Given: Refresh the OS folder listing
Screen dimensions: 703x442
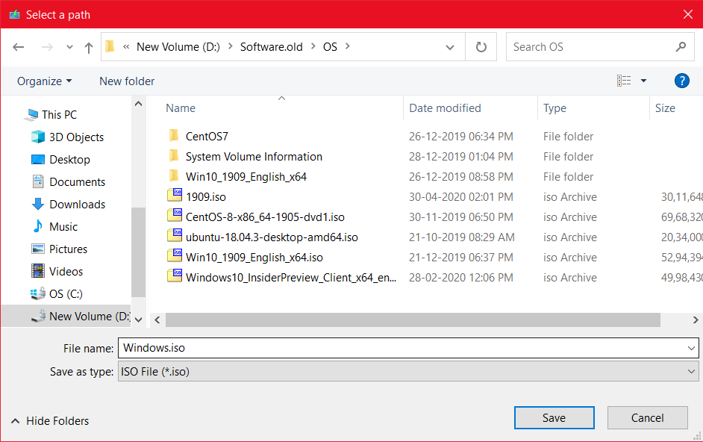Looking at the screenshot, I should [481, 47].
